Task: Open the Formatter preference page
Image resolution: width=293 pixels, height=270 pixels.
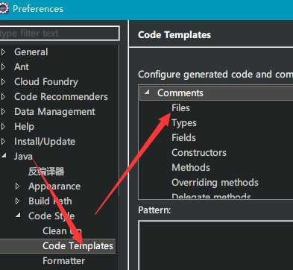Action: click(63, 261)
